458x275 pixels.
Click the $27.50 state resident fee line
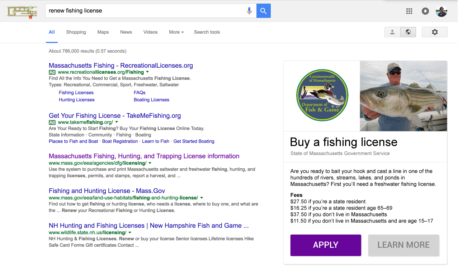328,202
